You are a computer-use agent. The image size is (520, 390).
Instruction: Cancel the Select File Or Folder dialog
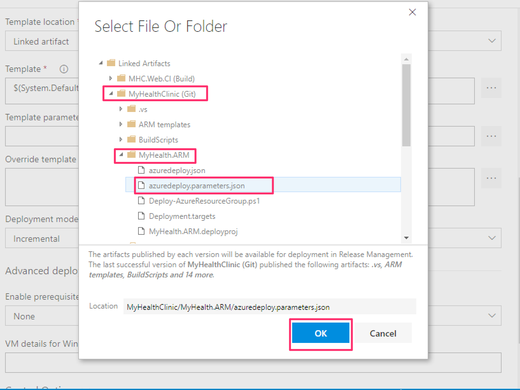pos(383,333)
